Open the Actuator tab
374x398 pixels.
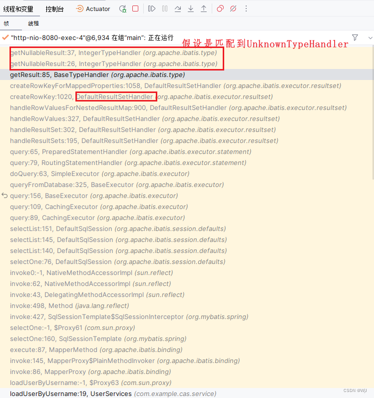pos(93,9)
